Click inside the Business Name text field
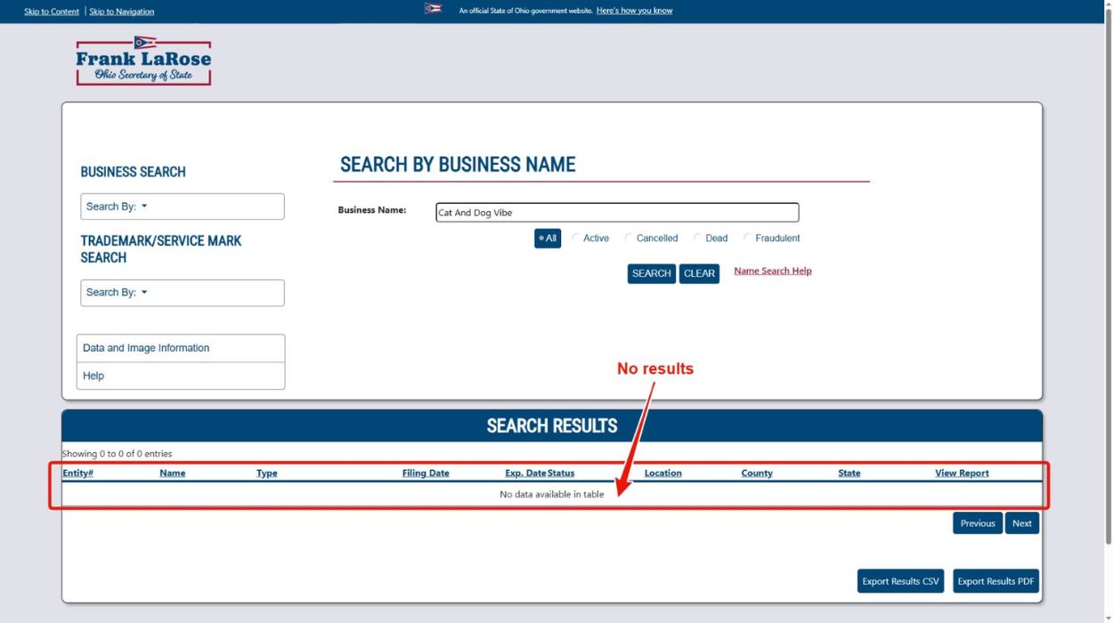 tap(617, 213)
